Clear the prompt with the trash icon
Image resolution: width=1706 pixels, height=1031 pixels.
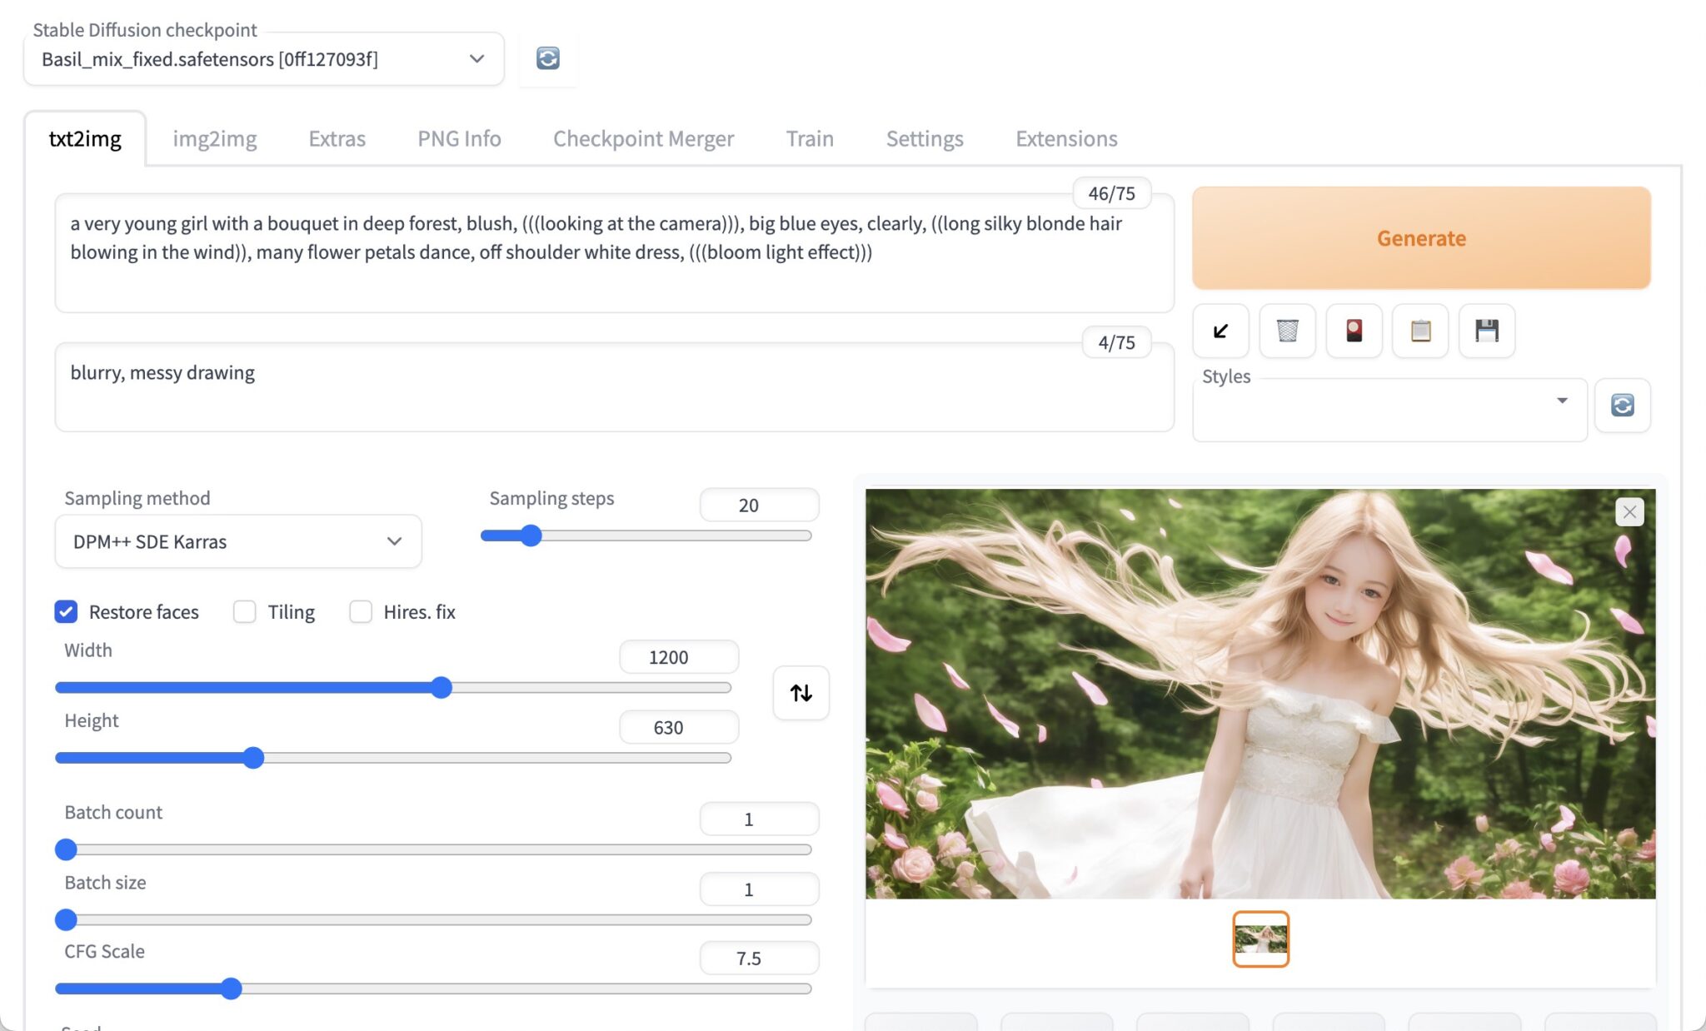1287,331
